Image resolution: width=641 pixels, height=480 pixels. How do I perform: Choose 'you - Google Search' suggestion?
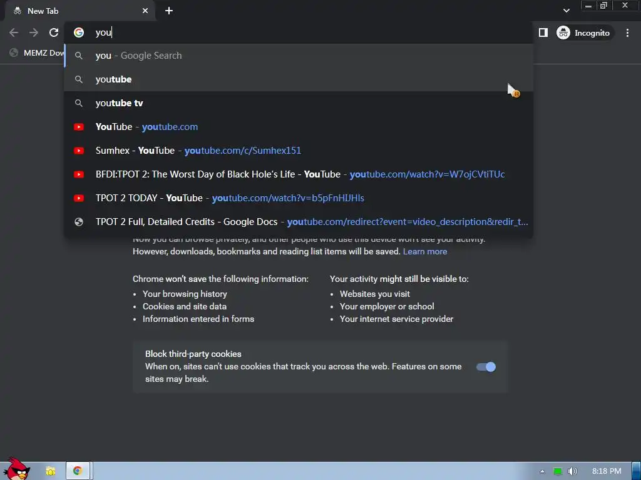coord(299,56)
